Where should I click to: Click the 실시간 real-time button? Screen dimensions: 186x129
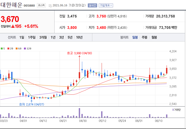tap(92, 6)
